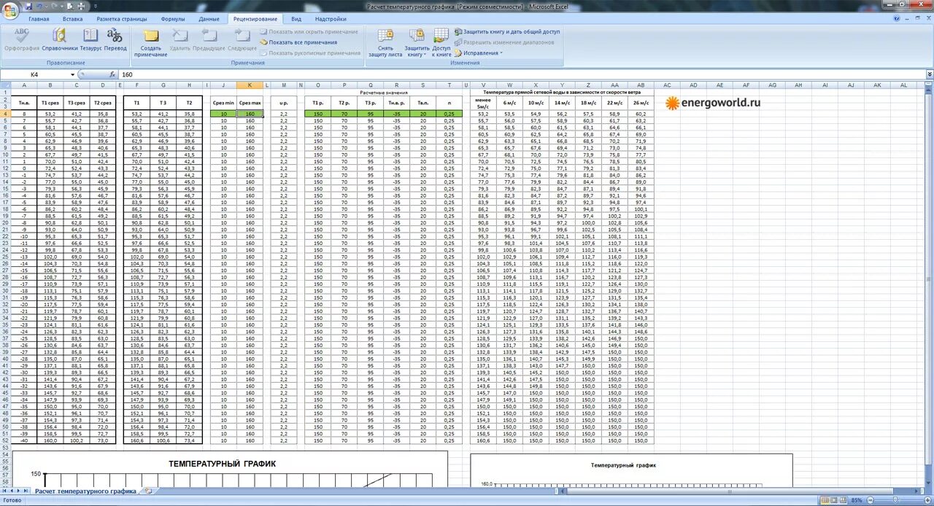Viewport: 934px width, 506px height.
Task: Select header cell 'Срез max'
Action: (250, 103)
